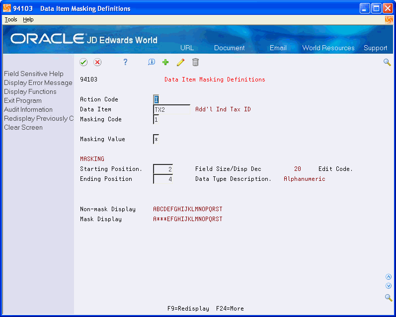This screenshot has width=396, height=317.
Task: Click the Mask Display value A***EFGHIJKLMNOPQRST
Action: click(188, 219)
